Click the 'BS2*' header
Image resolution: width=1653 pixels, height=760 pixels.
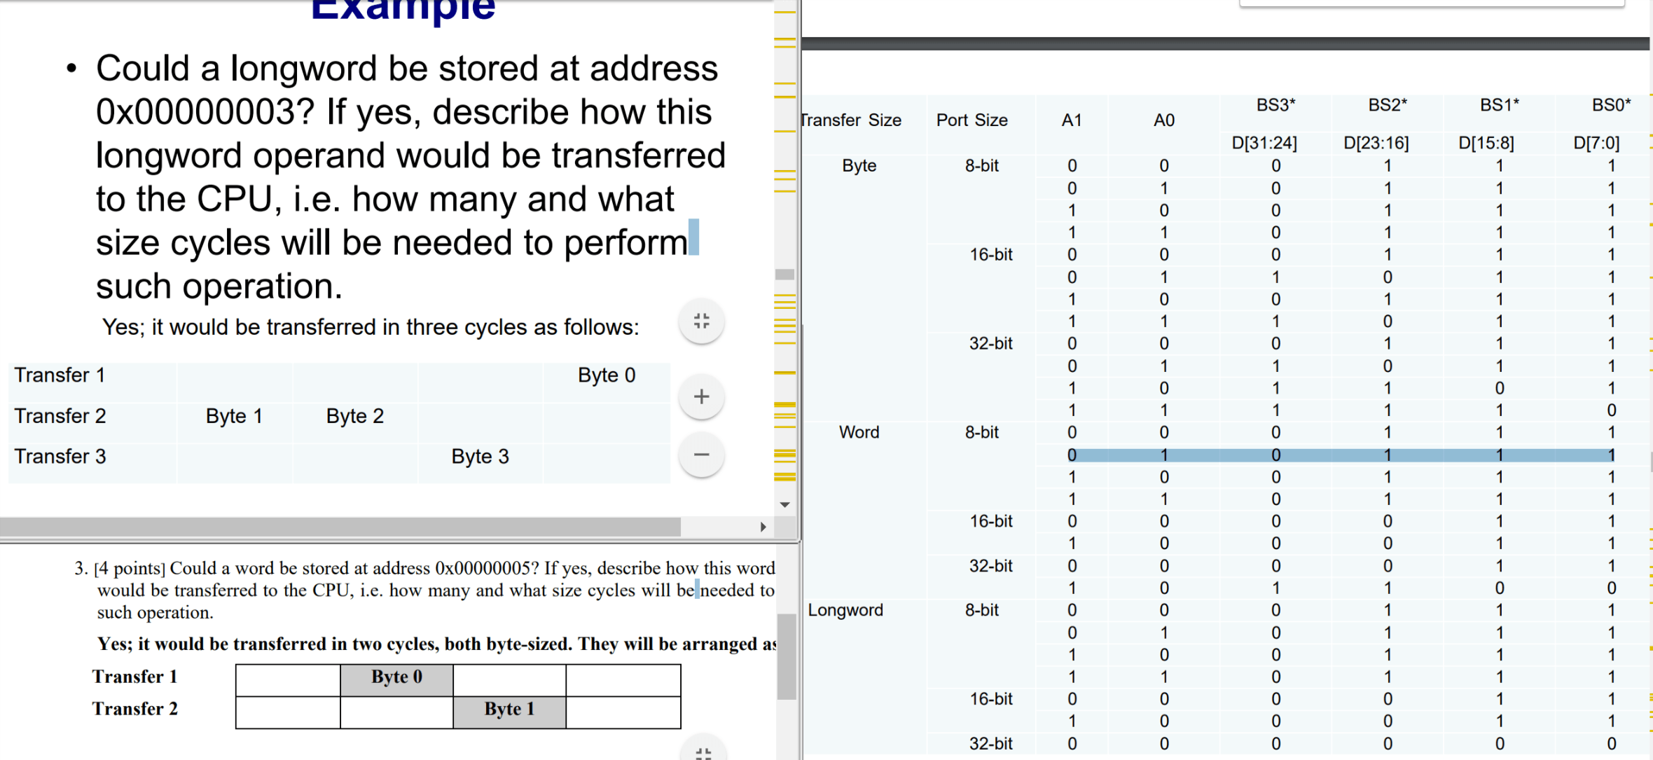pyautogui.click(x=1388, y=105)
